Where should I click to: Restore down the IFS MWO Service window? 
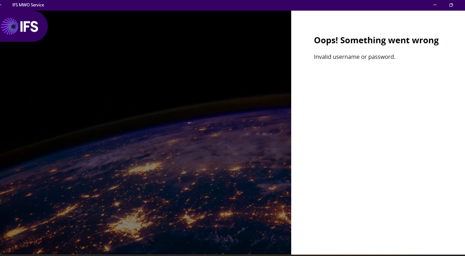[x=451, y=5]
